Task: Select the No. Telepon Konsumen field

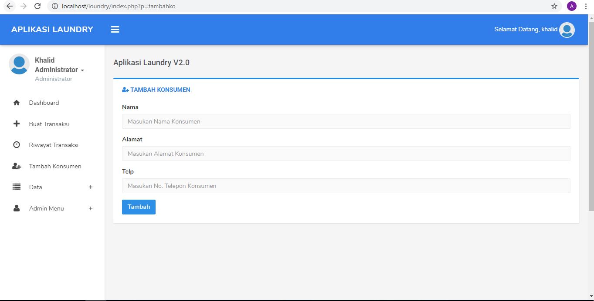Action: [346, 186]
